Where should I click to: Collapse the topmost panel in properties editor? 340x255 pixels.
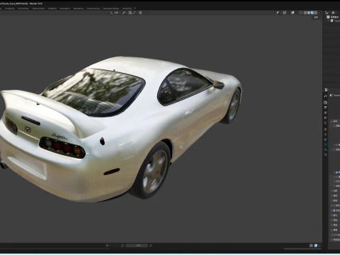pos(335,121)
